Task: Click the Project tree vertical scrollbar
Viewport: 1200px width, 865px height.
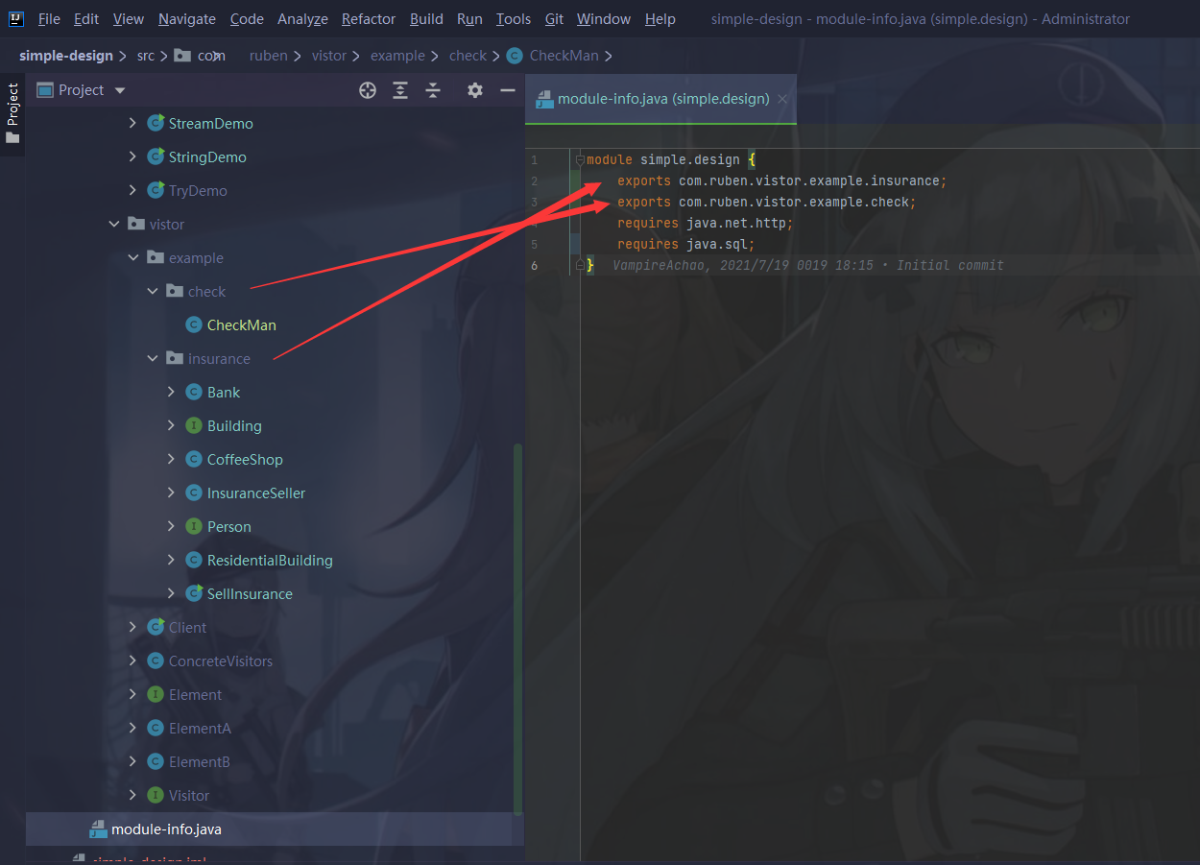Action: (x=518, y=624)
